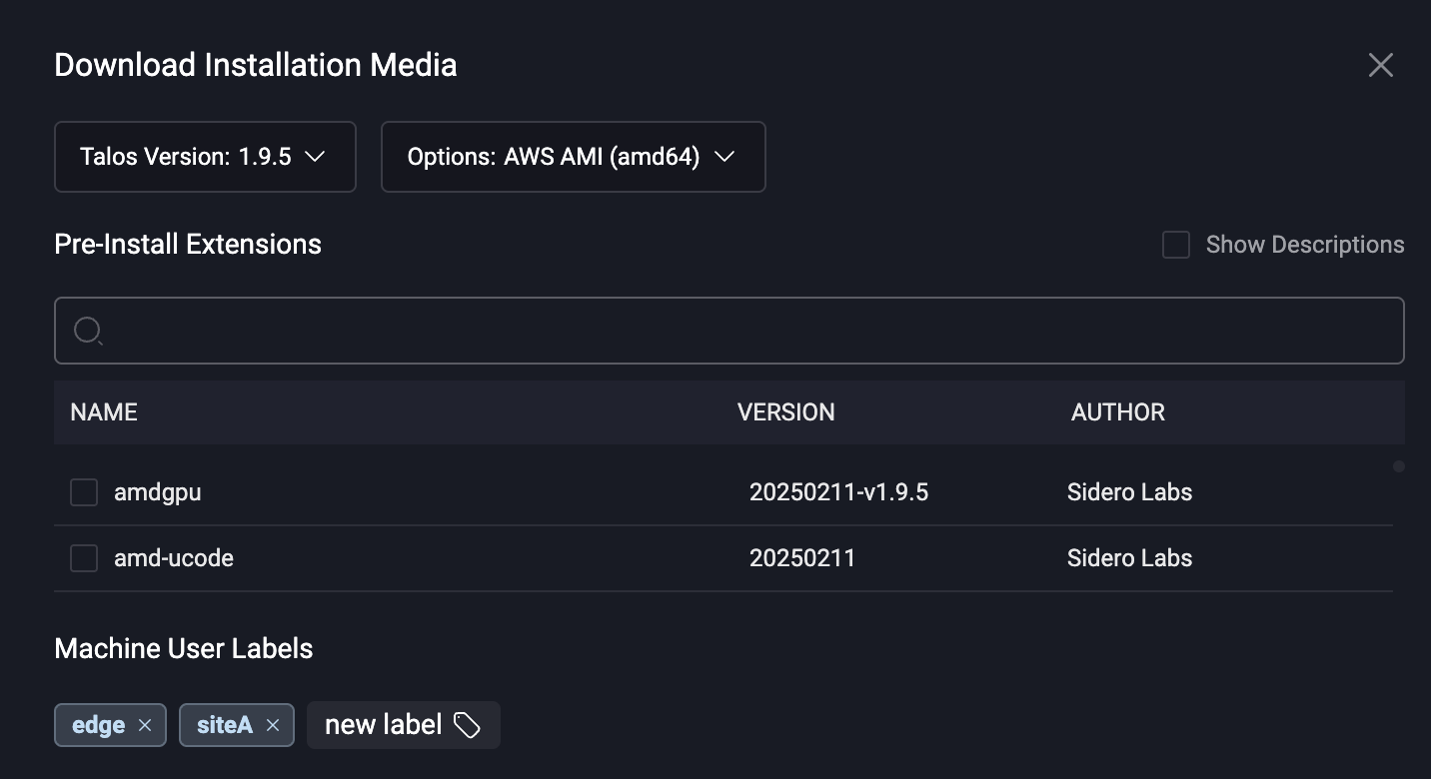Focus the extensions search input field
Image resolution: width=1431 pixels, height=779 pixels.
coord(729,331)
